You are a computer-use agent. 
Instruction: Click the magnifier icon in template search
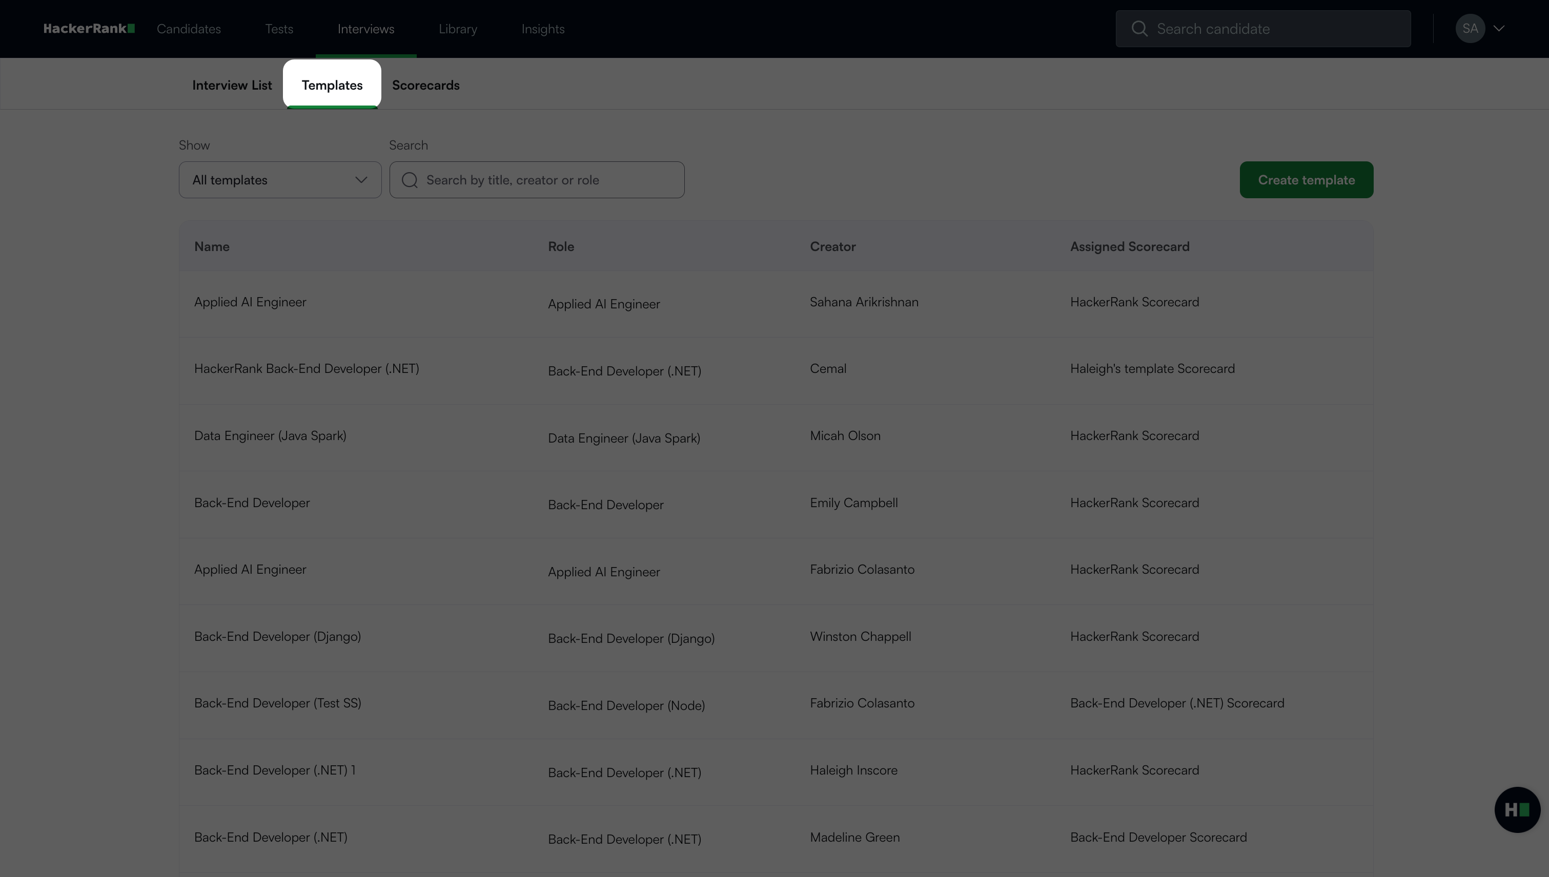click(409, 180)
